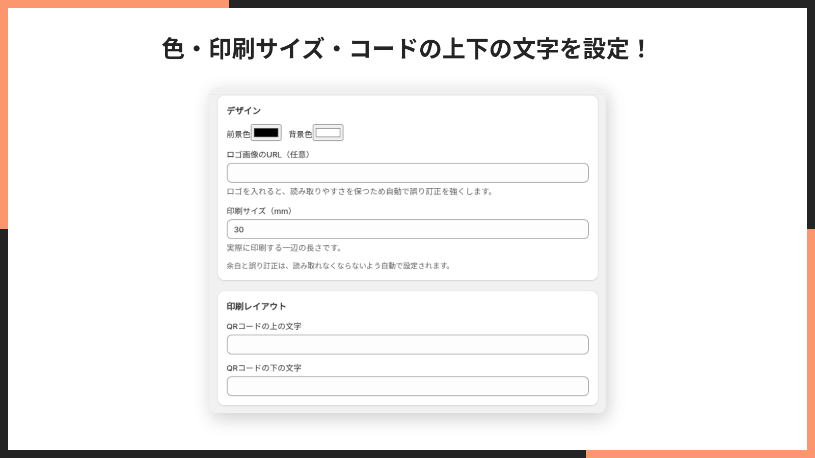This screenshot has width=815, height=458.
Task: Click the 印刷サイズ (mm) field showing 30
Action: pyautogui.click(x=407, y=230)
